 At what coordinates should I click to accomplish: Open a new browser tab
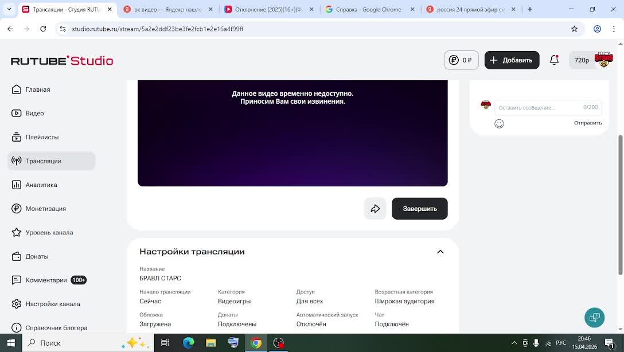point(530,9)
